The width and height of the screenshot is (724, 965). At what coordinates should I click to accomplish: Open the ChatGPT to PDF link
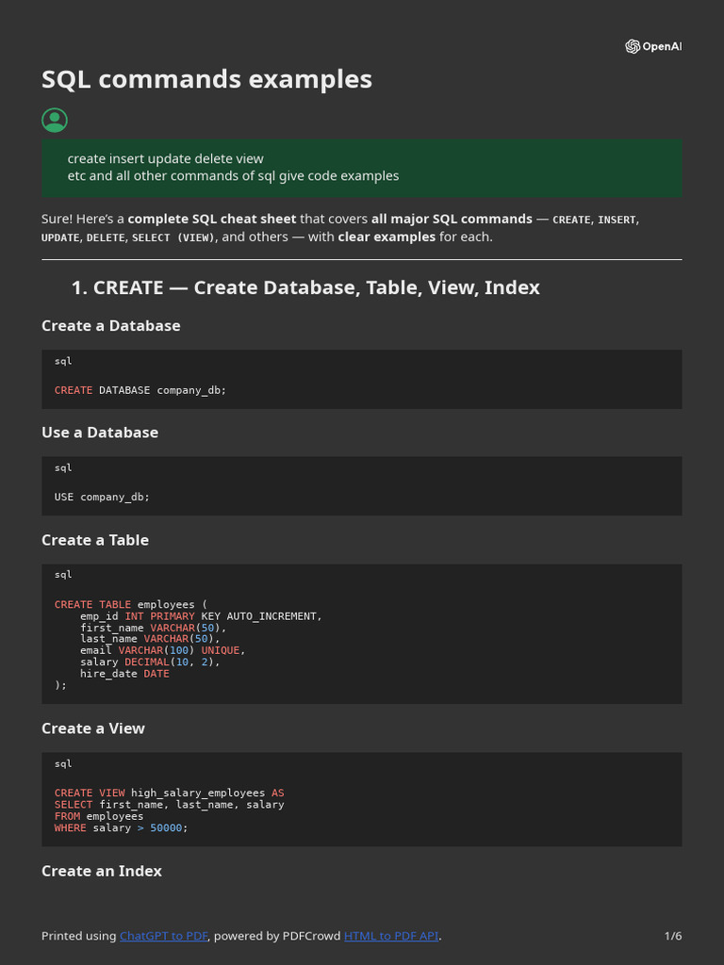tap(163, 936)
